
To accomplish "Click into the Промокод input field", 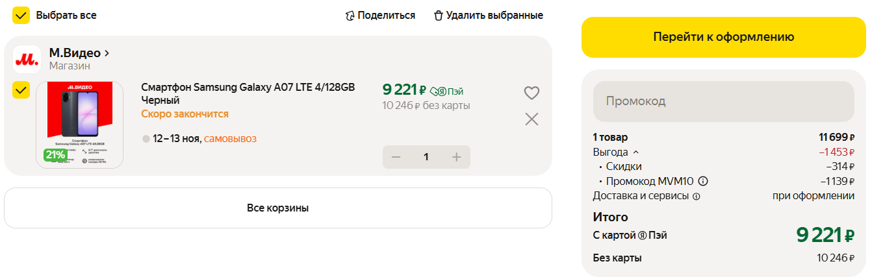I will tap(723, 102).
